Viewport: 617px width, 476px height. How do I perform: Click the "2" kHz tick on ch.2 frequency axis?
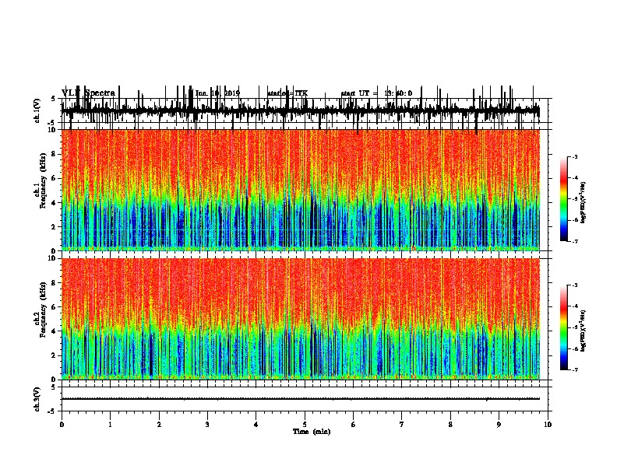pyautogui.click(x=55, y=355)
